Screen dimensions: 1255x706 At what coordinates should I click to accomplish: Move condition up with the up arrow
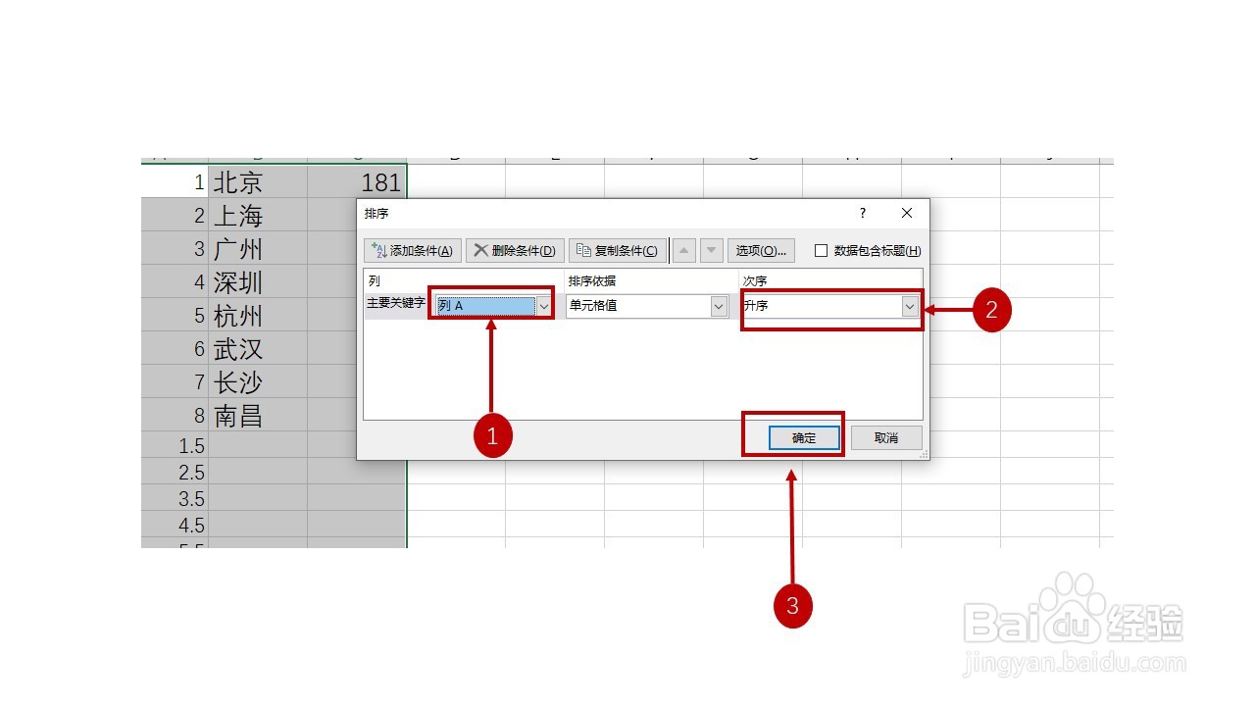point(684,251)
